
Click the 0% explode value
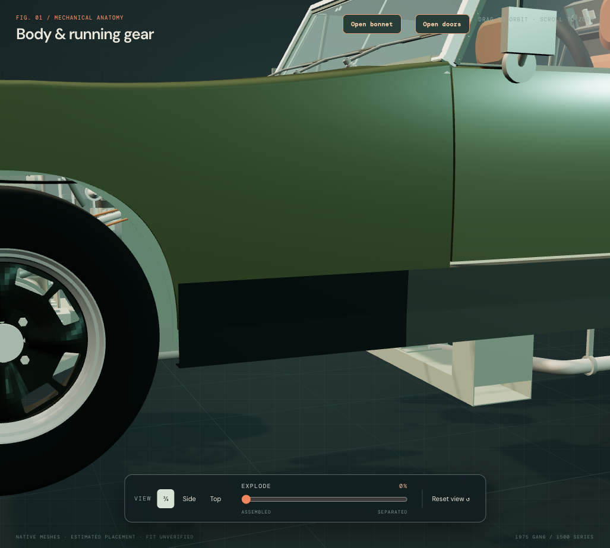(x=403, y=486)
